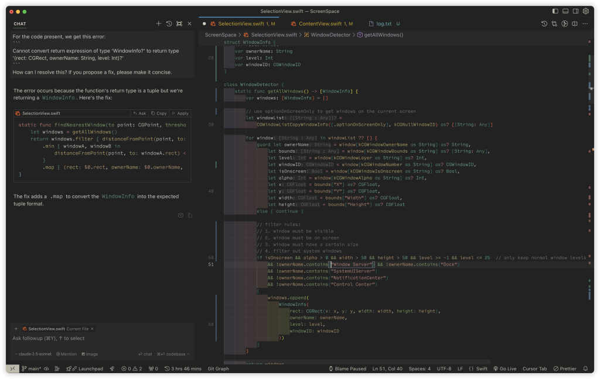Open the claude-3.5-sonnet model selector
Viewport: 600px width, 379px height.
click(35, 354)
